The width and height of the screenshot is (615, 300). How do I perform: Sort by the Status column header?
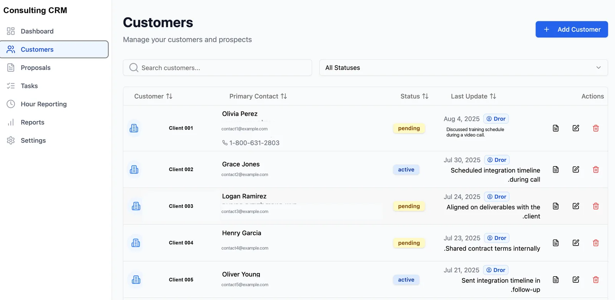pyautogui.click(x=414, y=96)
